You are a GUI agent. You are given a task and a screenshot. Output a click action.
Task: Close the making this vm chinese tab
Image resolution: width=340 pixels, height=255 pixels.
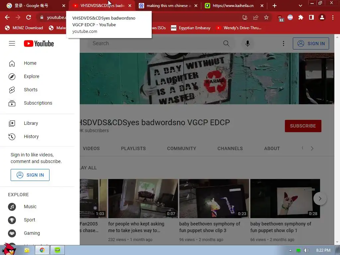pyautogui.click(x=196, y=6)
